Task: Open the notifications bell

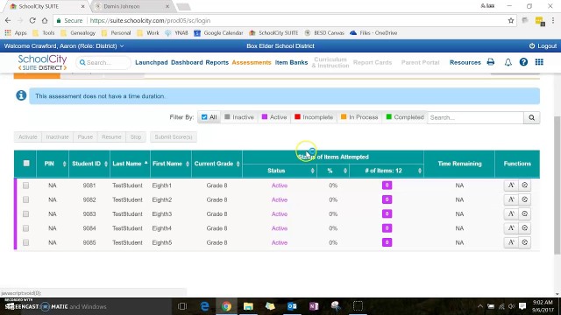Action: click(x=508, y=62)
